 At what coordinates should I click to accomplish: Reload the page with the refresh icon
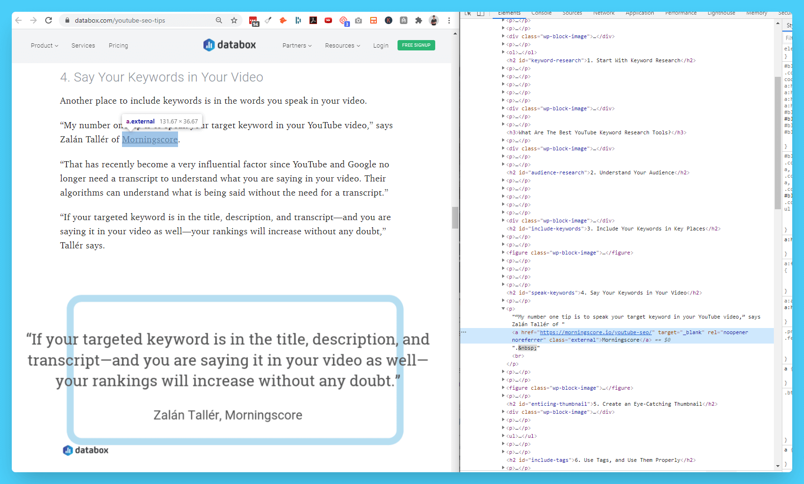[x=49, y=20]
